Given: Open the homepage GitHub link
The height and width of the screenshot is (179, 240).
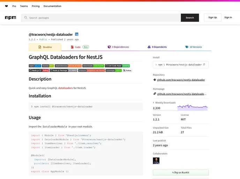Looking at the screenshot, I should [182, 94].
